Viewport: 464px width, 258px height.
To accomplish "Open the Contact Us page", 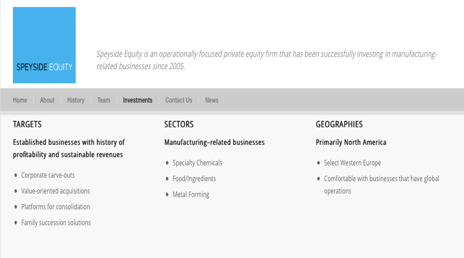I will pos(178,100).
